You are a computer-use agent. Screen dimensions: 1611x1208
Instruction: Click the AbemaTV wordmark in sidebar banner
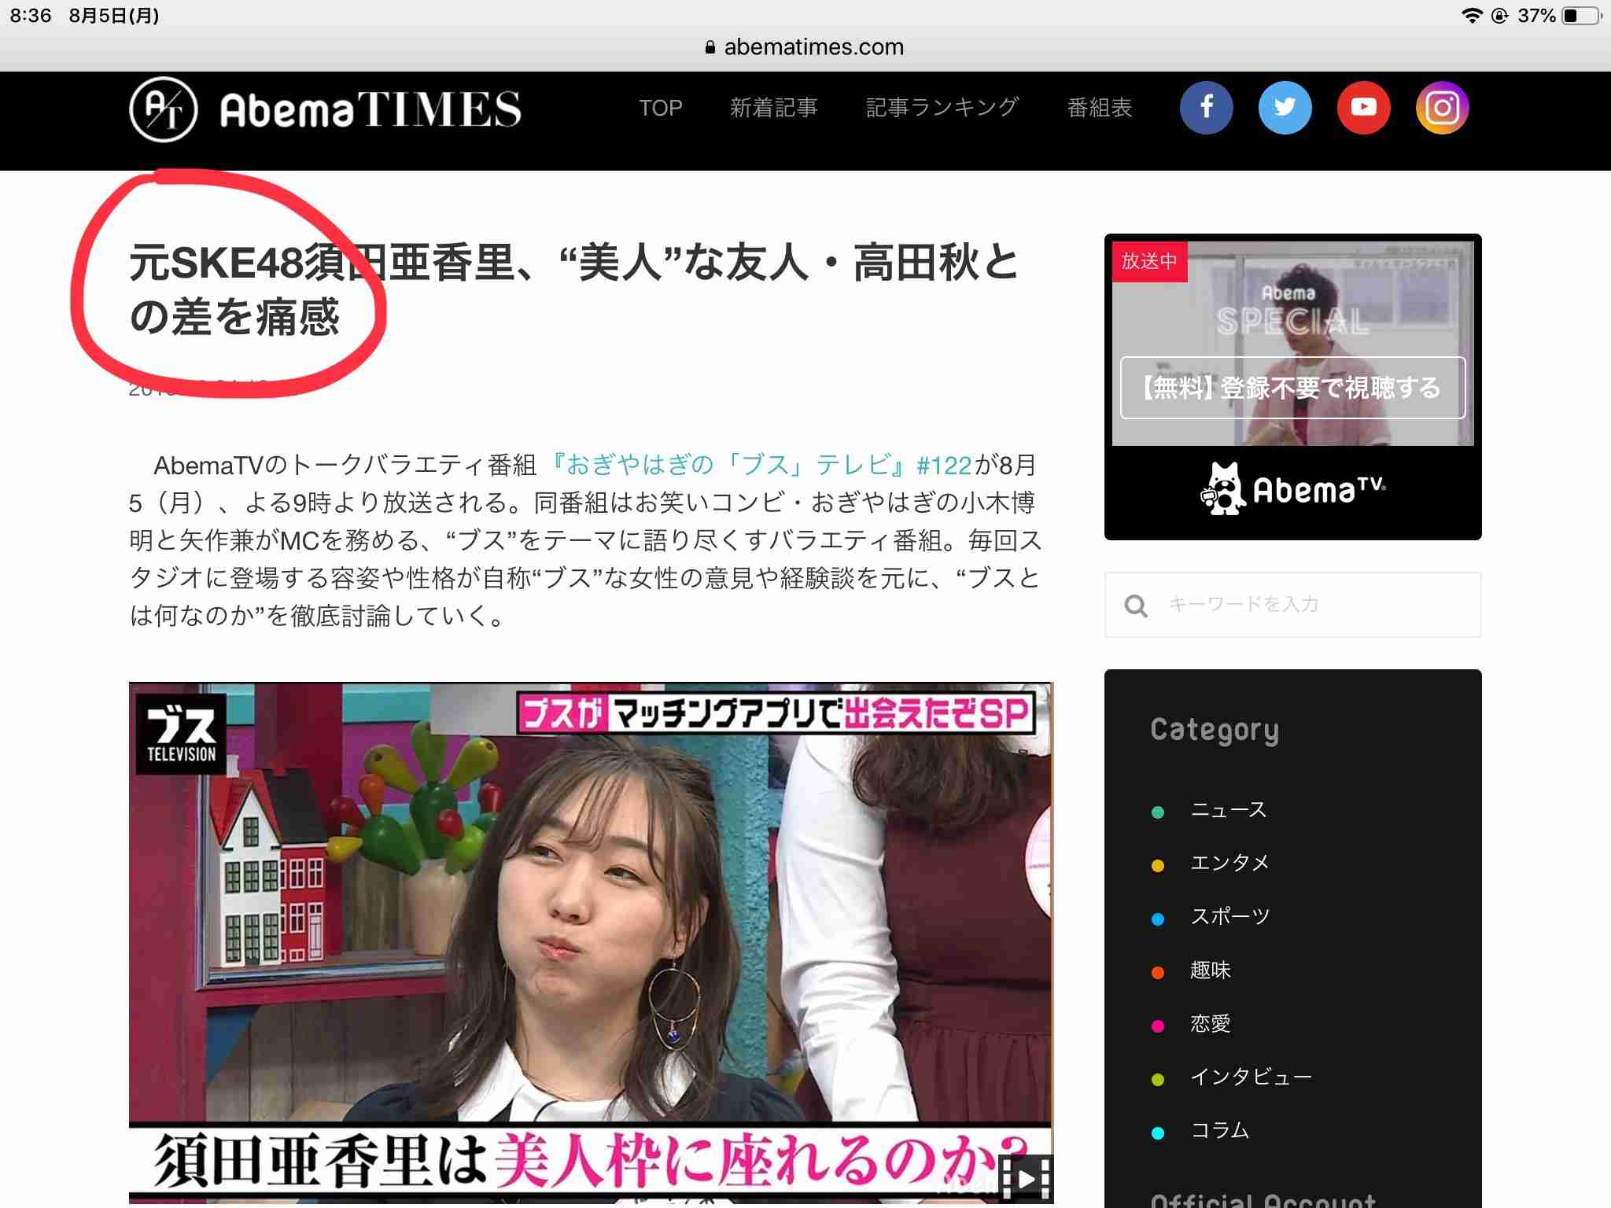tap(1319, 489)
